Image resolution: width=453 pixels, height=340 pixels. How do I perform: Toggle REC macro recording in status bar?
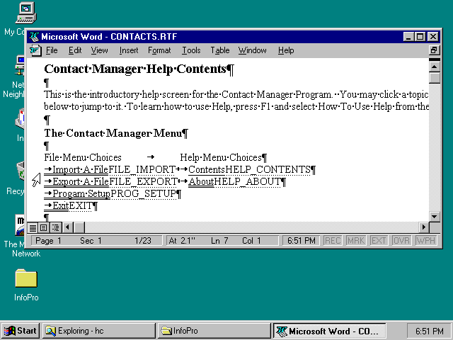pos(332,241)
